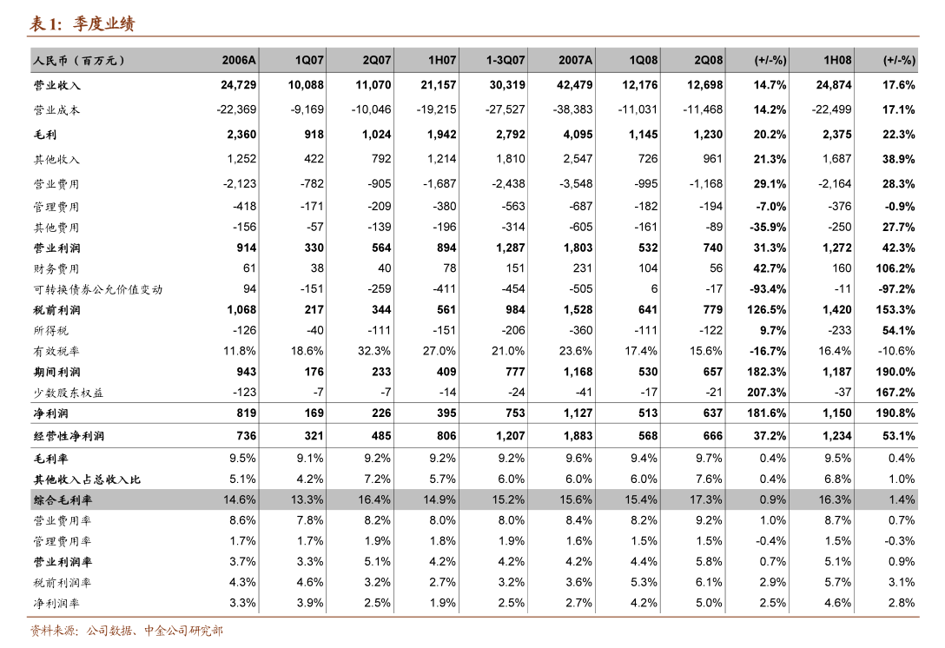The width and height of the screenshot is (945, 648).
Task: Select the 13.3% value under 1Q07
Action: pos(307,500)
